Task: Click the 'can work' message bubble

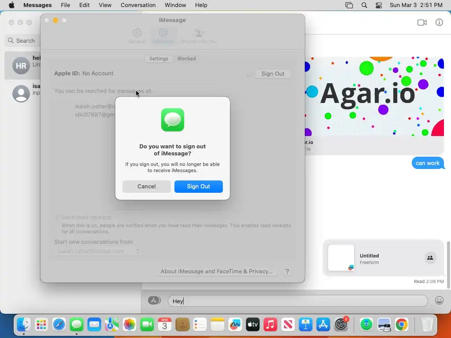Action: click(x=428, y=163)
